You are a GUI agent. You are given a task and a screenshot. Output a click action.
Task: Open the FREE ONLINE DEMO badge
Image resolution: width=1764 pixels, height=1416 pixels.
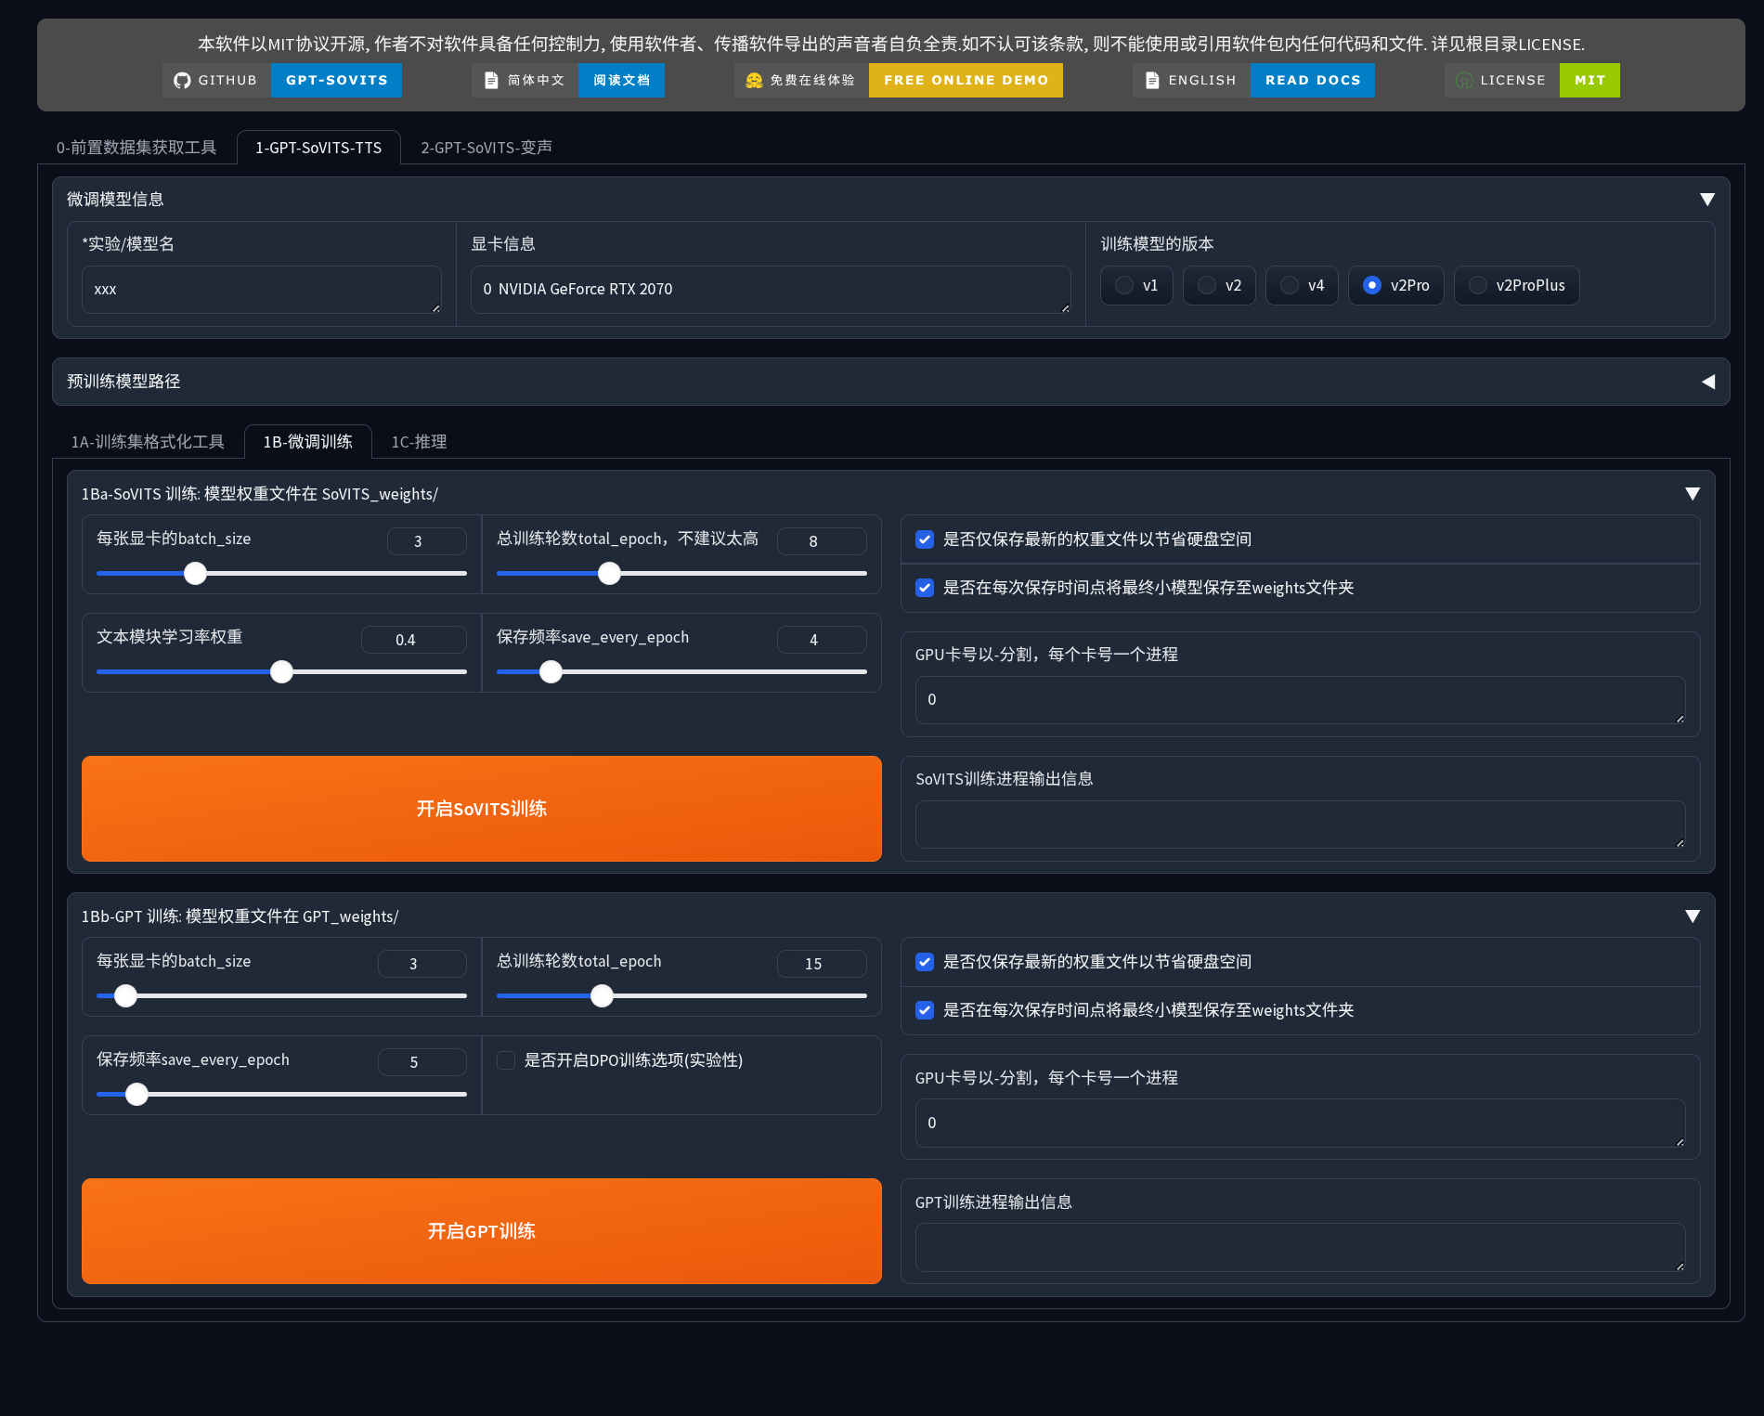click(966, 81)
